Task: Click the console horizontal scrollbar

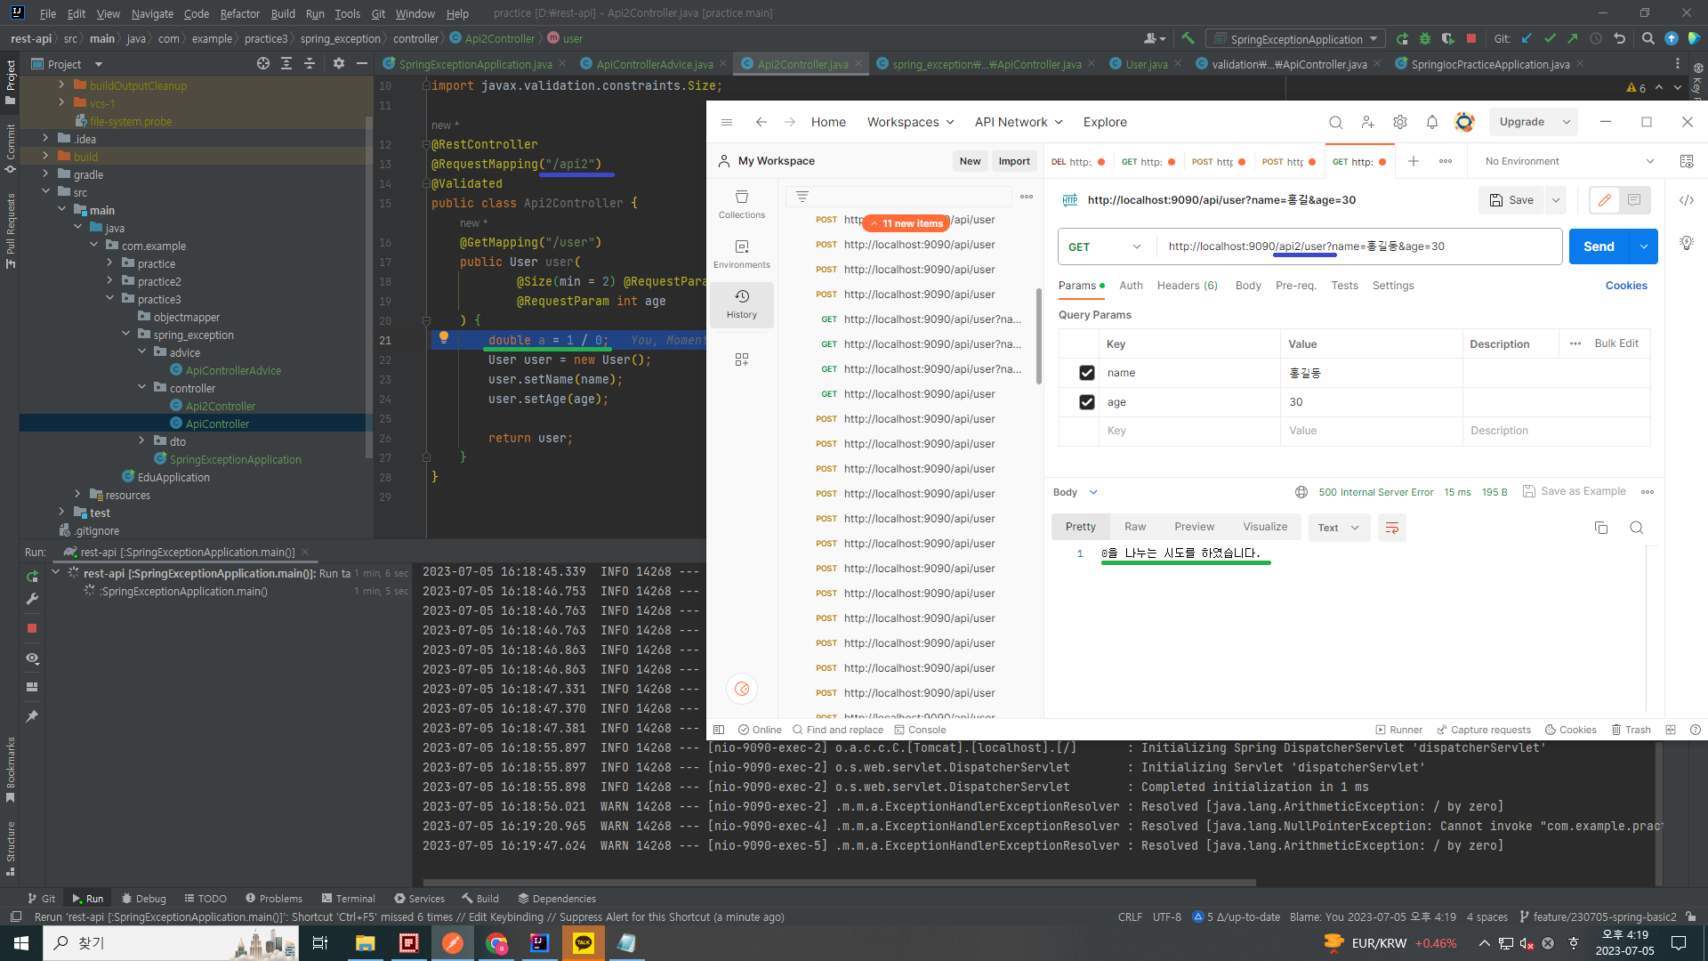Action: click(x=837, y=883)
